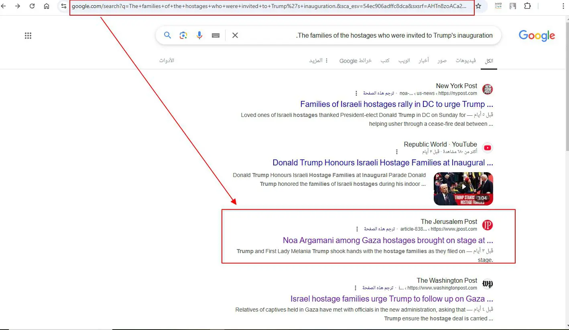Screen dimensions: 569x330
Task: Go to browser home page
Action: [x=47, y=6]
